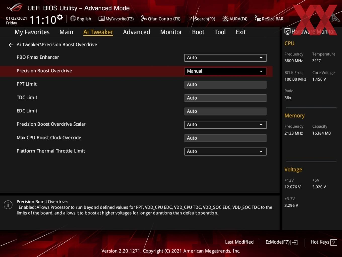Open MyFavorite(F3)
The width and height of the screenshot is (342, 257).
(116, 19)
